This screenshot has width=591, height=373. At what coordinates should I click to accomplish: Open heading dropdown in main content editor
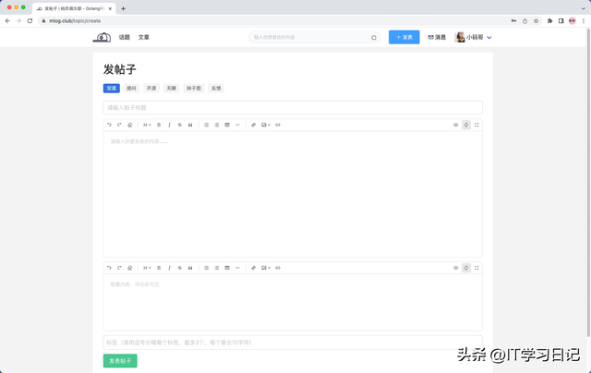click(147, 125)
